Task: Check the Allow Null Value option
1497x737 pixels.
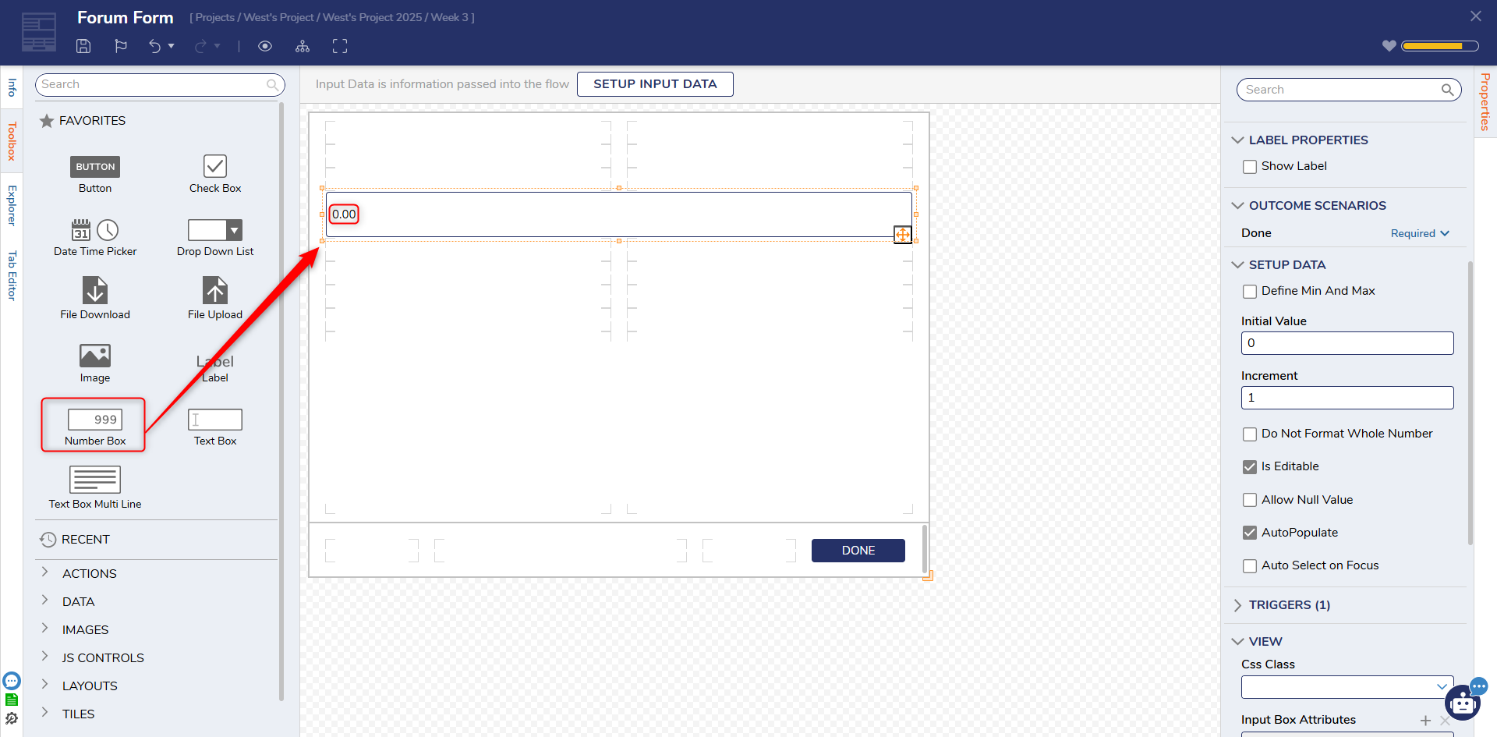Action: (1250, 500)
